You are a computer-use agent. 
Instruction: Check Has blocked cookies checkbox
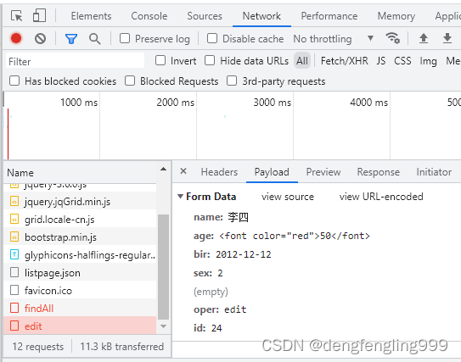point(14,81)
